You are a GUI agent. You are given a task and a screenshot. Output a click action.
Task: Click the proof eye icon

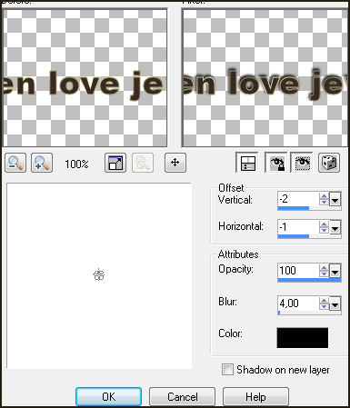pos(302,163)
